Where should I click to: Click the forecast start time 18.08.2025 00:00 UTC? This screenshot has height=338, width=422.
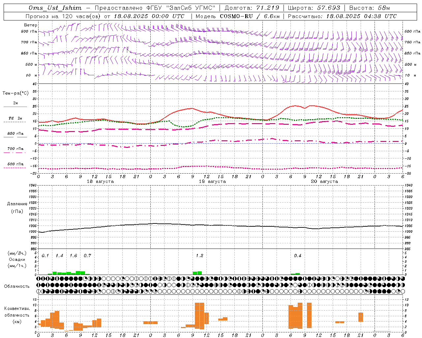pos(149,16)
